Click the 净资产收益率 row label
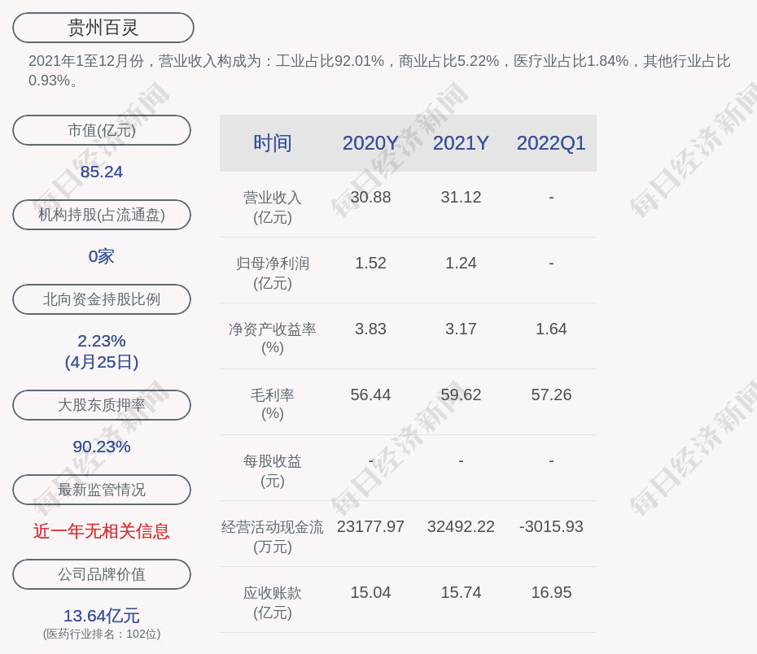 click(273, 338)
